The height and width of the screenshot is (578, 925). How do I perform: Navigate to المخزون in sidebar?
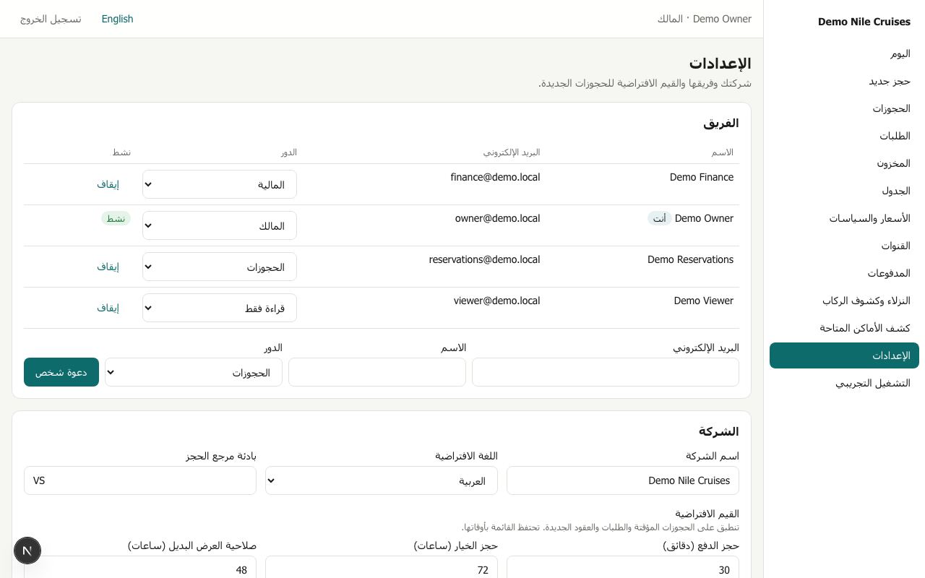tap(844, 163)
